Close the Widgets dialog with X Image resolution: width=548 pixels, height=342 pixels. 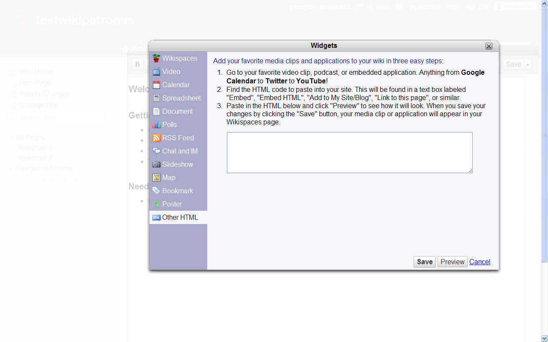click(488, 46)
